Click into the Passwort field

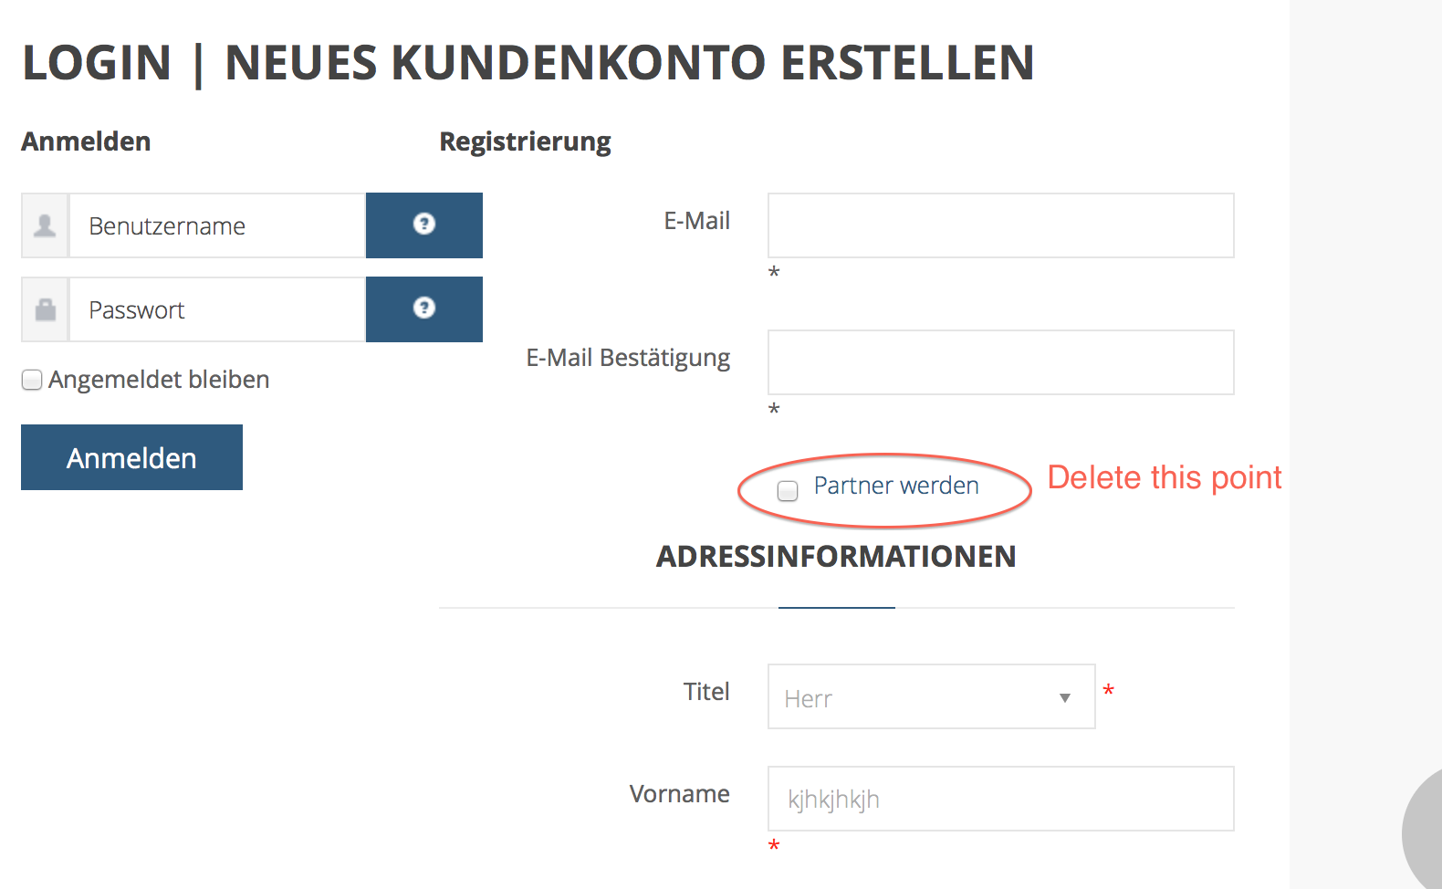point(217,309)
